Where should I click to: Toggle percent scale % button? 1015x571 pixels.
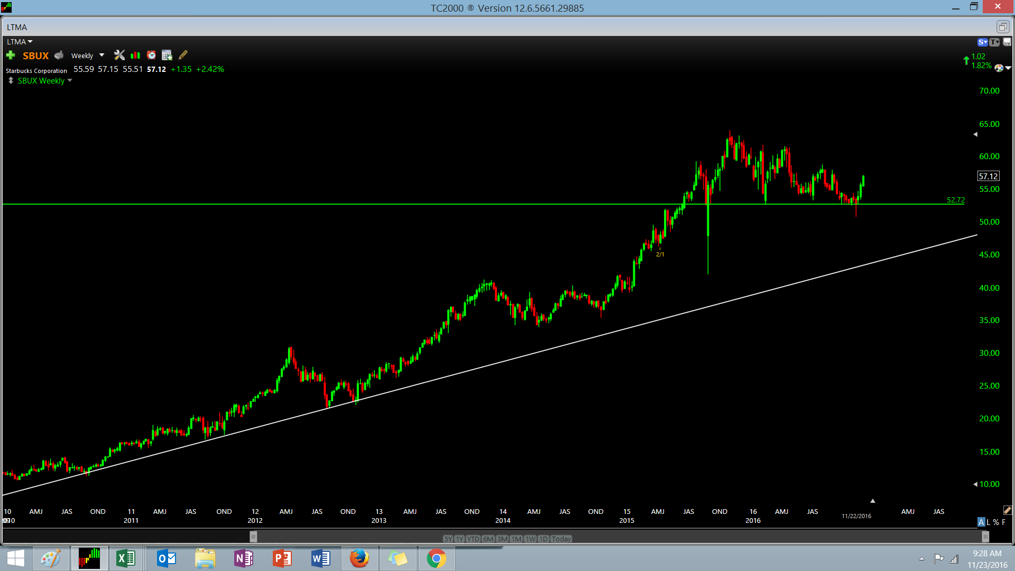[x=995, y=522]
